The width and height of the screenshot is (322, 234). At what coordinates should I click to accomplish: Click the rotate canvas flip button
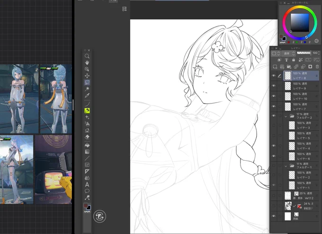[x=99, y=216]
